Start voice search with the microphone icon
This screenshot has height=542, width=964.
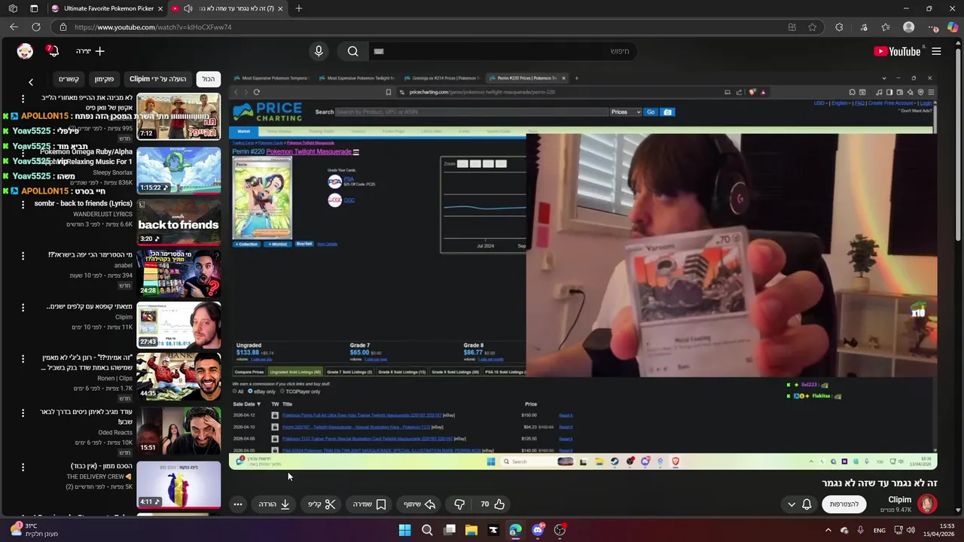point(319,51)
